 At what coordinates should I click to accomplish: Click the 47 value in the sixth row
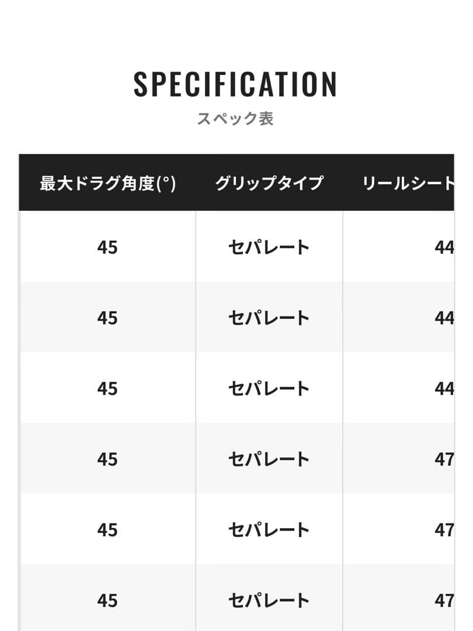click(x=444, y=601)
